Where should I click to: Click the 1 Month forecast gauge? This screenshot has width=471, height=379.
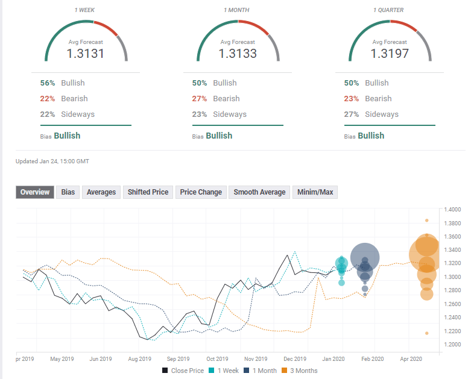(x=238, y=42)
